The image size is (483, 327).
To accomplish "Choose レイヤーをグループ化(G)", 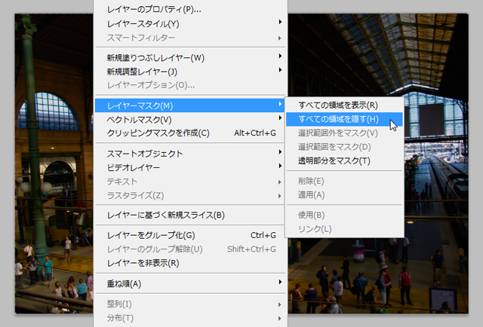I will tap(190, 235).
